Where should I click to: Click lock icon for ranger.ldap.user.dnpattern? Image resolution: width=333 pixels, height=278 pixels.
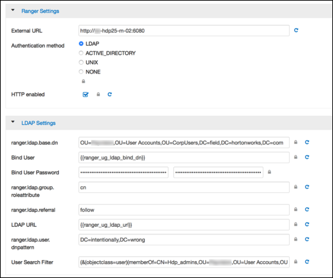tap(296, 239)
